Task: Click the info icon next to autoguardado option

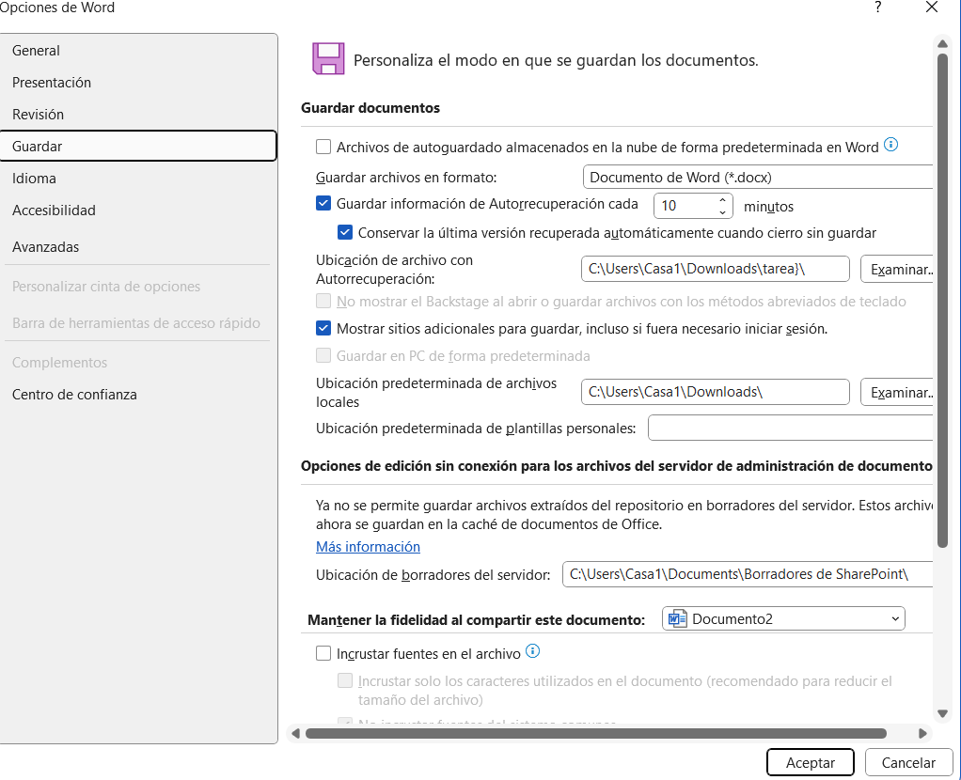Action: pos(891,145)
